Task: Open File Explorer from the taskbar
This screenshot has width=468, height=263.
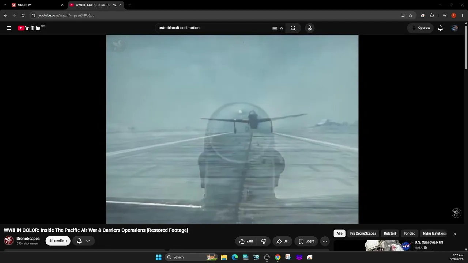Action: (224, 257)
